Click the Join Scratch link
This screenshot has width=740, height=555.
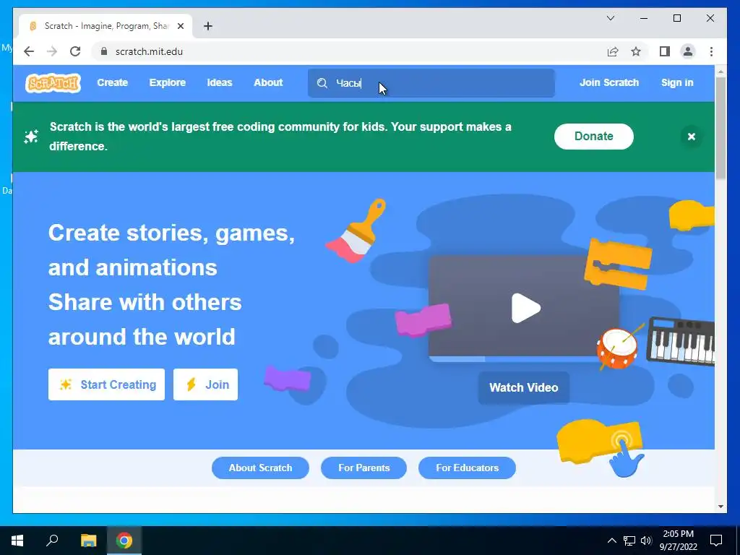coord(608,82)
